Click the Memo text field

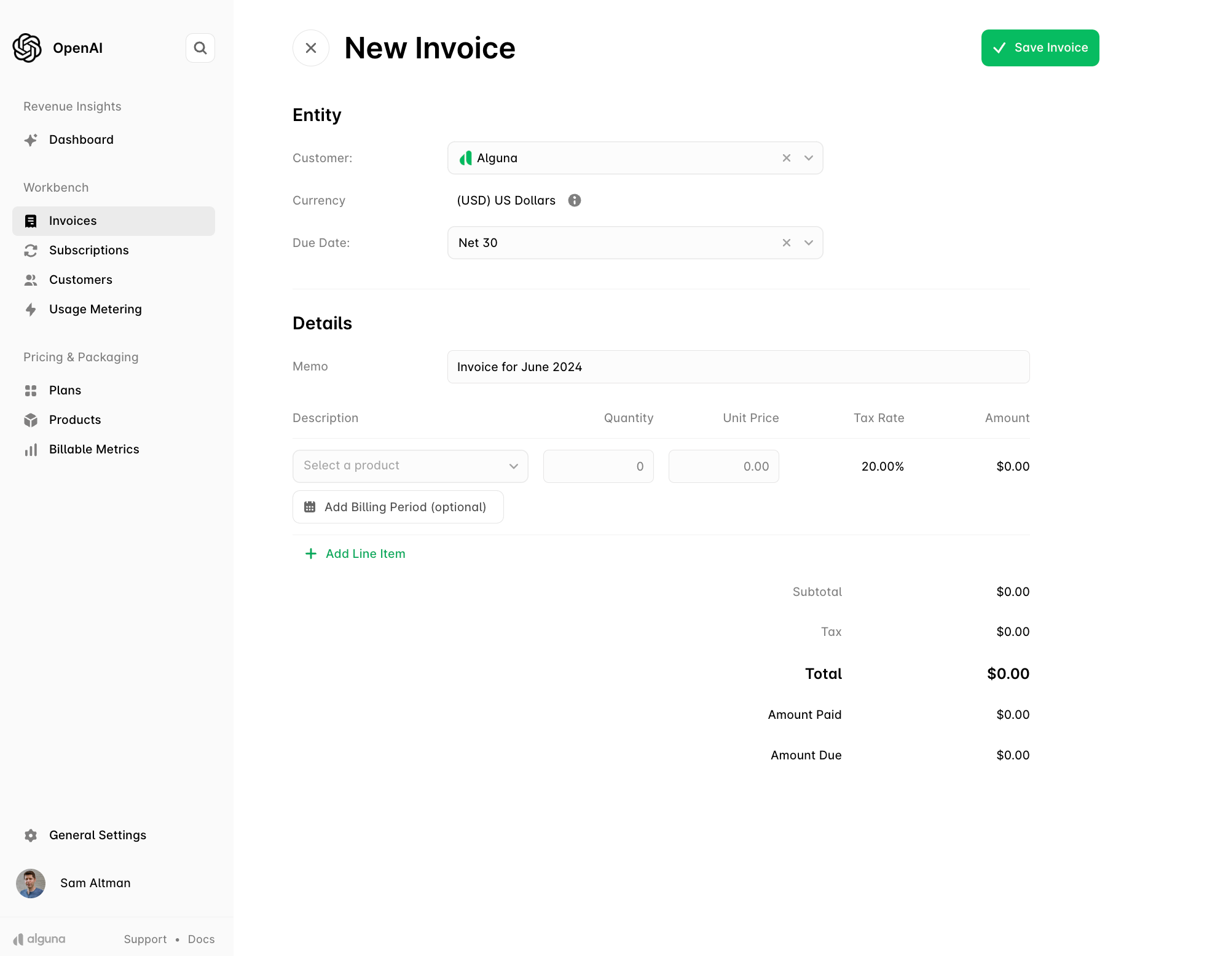pyautogui.click(x=738, y=367)
